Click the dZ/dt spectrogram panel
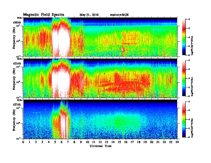Viewport: 211px width, 163px height. tap(100, 119)
